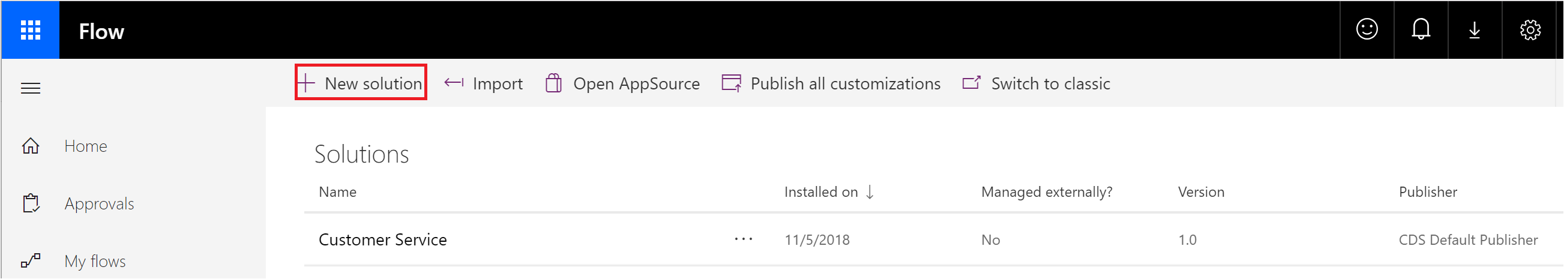Image resolution: width=1564 pixels, height=279 pixels.
Task: Sort by the Version column header
Action: 1201,192
